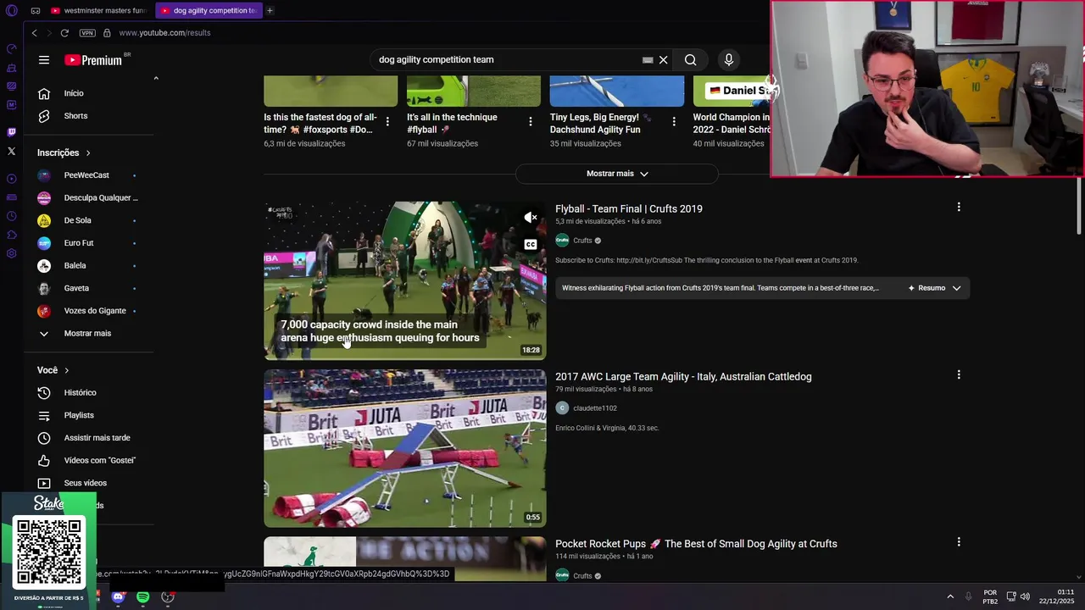1085x610 pixels.
Task: Open the YouTube hamburger guide menu
Action: [x=44, y=60]
